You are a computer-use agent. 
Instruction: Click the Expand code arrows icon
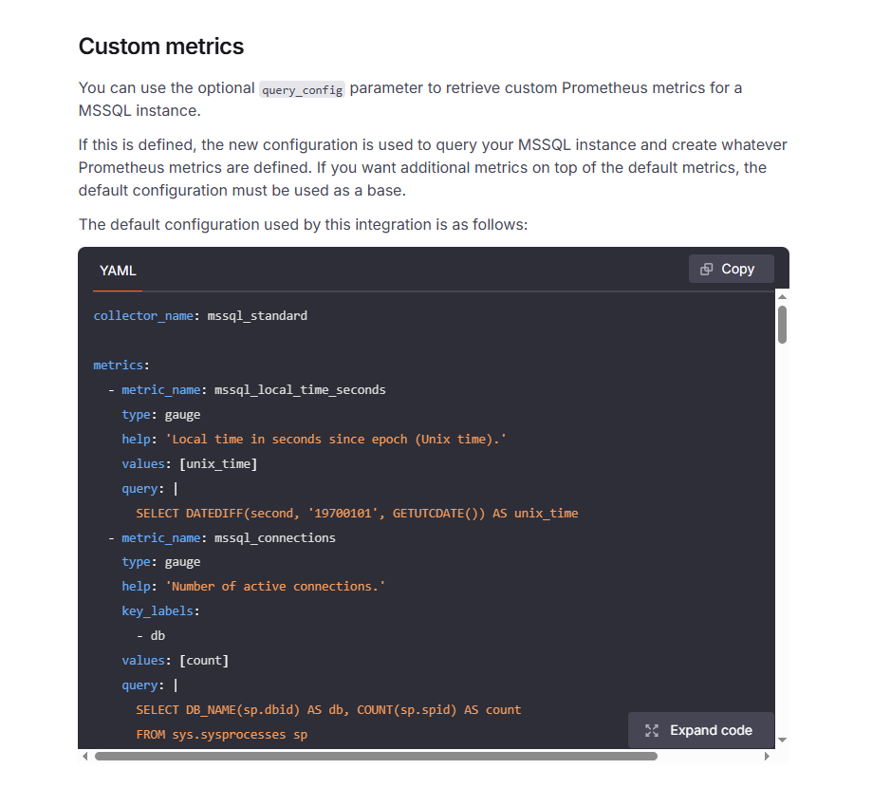652,730
